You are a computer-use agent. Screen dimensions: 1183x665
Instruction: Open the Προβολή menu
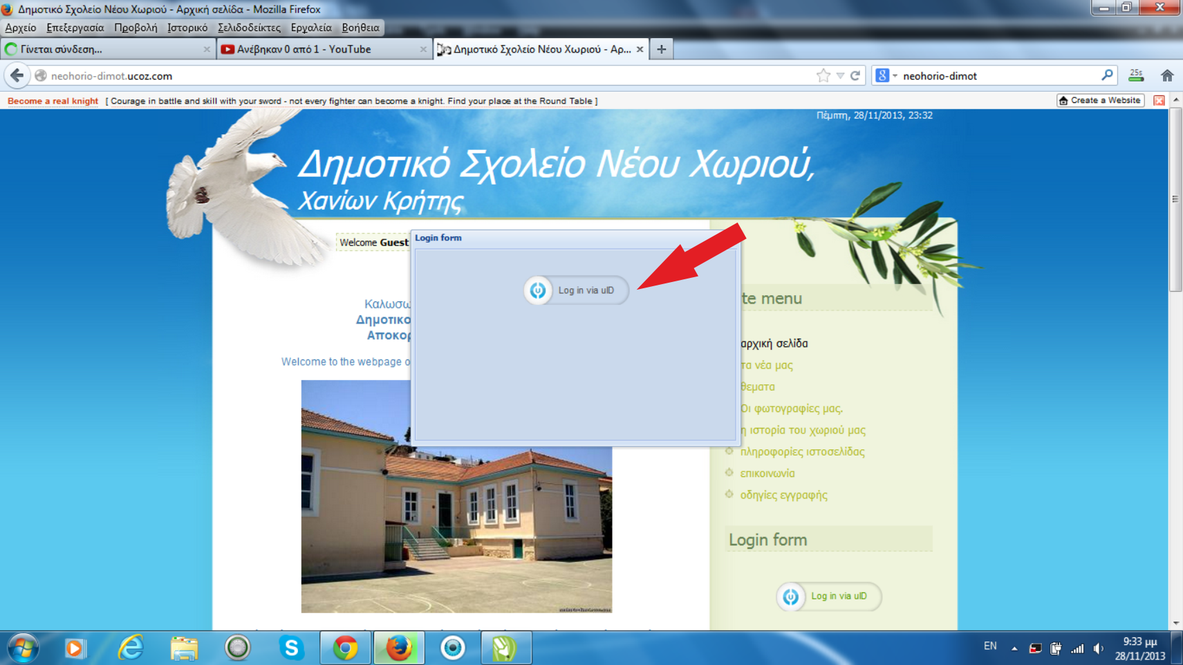[136, 28]
